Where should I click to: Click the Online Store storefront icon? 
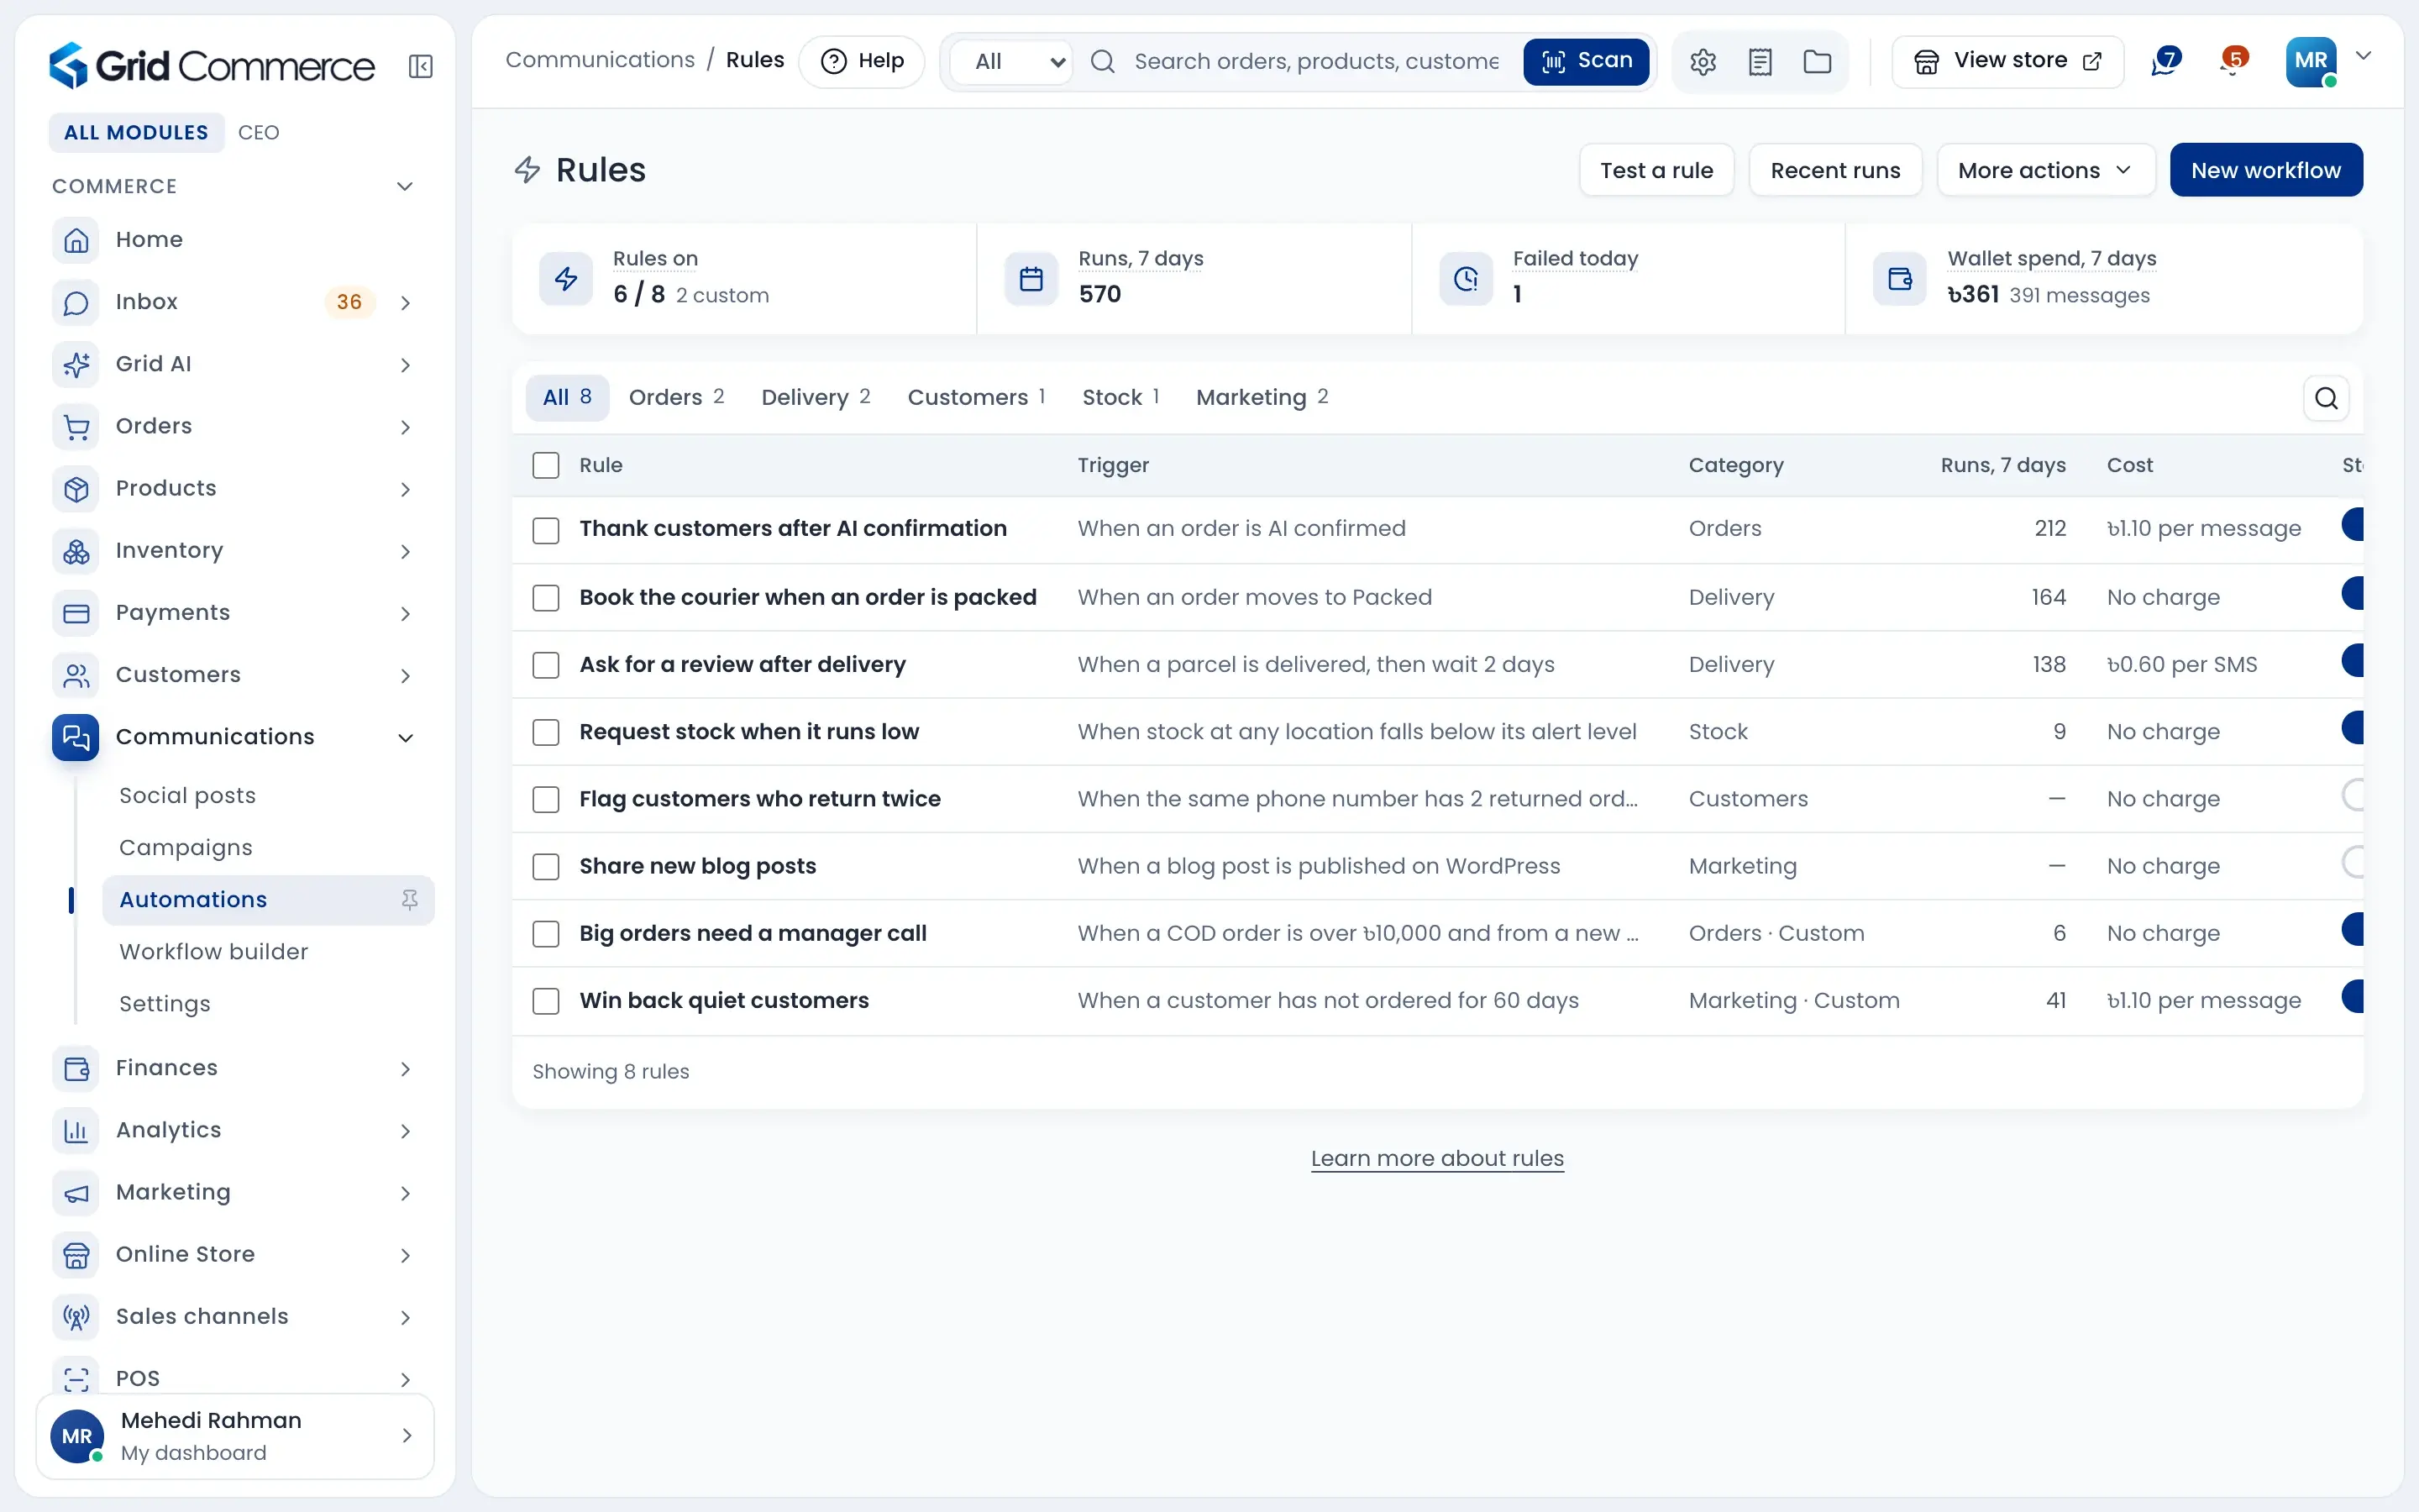click(76, 1254)
